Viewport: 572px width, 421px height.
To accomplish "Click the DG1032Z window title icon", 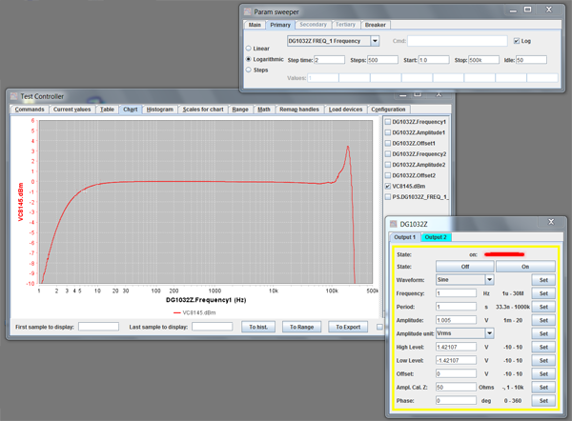I will (x=394, y=224).
